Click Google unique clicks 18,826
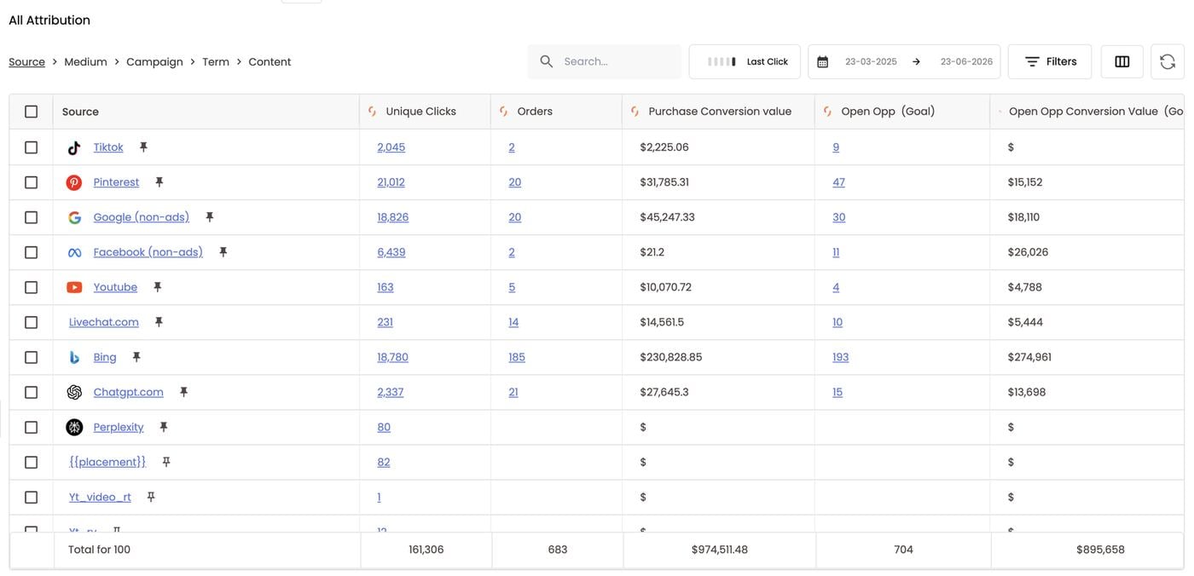 point(392,217)
